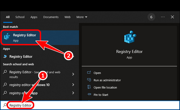Expand the 'registry editor app' suggestion chevron
Image resolution: width=180 pixels, height=110 pixels.
(x=73, y=93)
